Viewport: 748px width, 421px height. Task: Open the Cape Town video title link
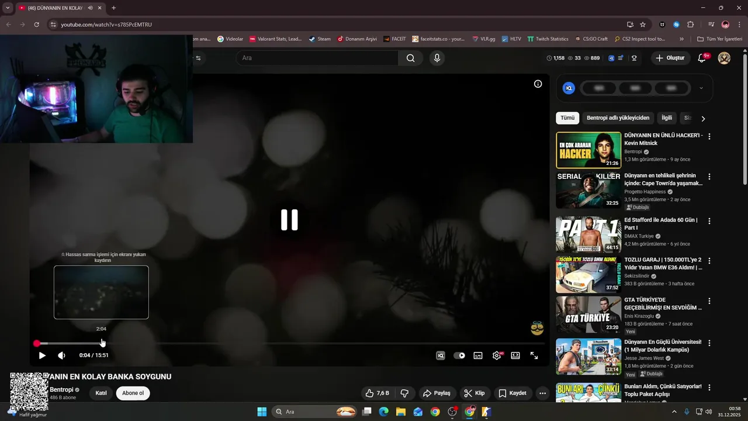(x=663, y=179)
